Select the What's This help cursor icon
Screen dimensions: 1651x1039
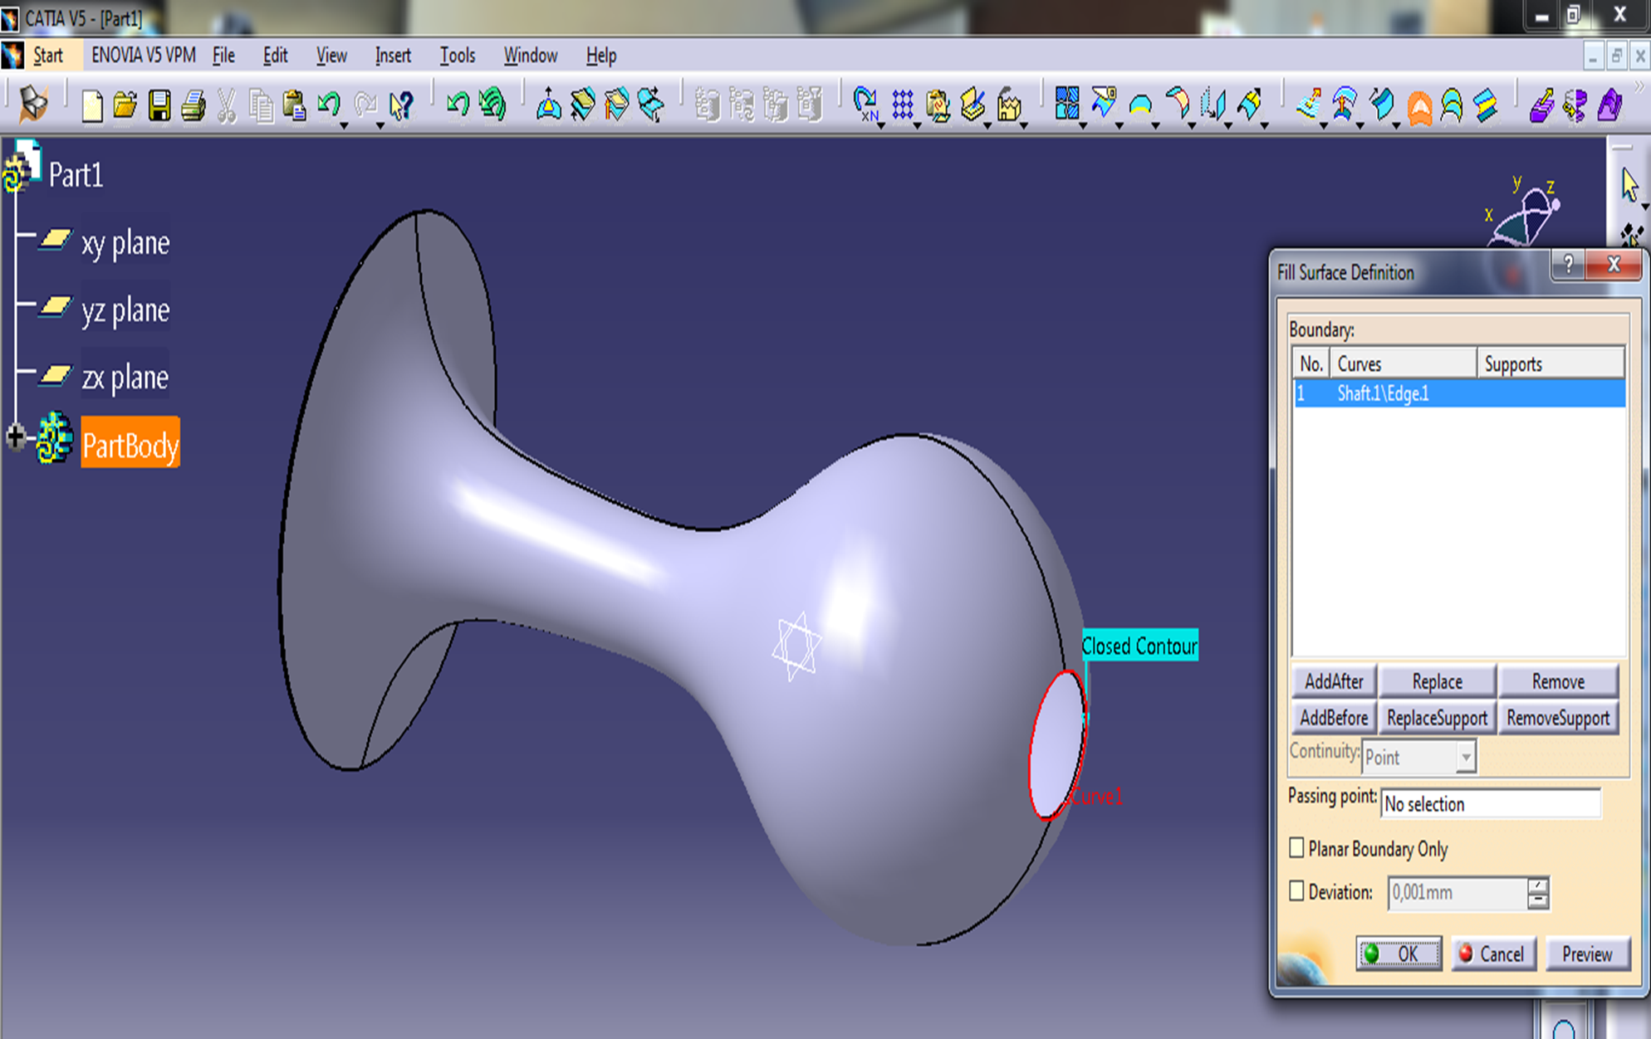[x=401, y=106]
